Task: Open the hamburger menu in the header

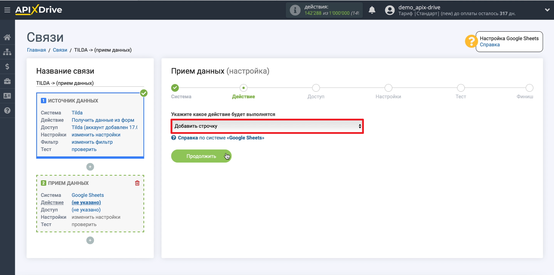Action: (7, 10)
